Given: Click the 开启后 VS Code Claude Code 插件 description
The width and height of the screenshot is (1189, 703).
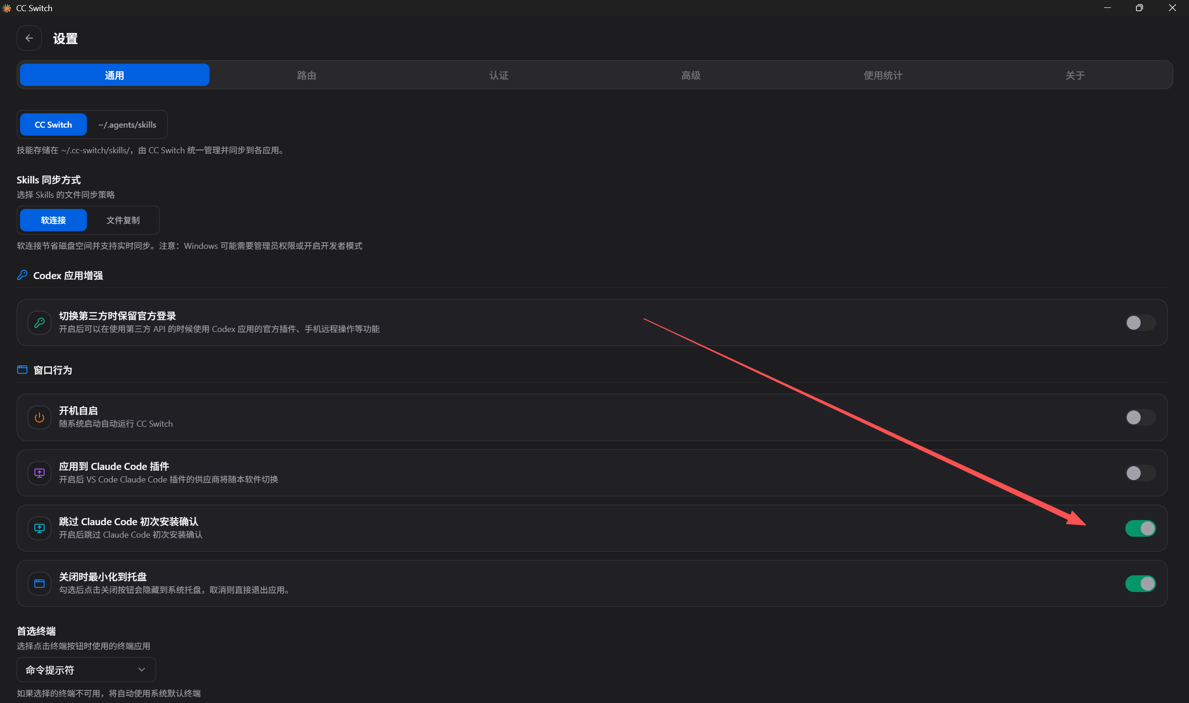Looking at the screenshot, I should click(x=168, y=479).
